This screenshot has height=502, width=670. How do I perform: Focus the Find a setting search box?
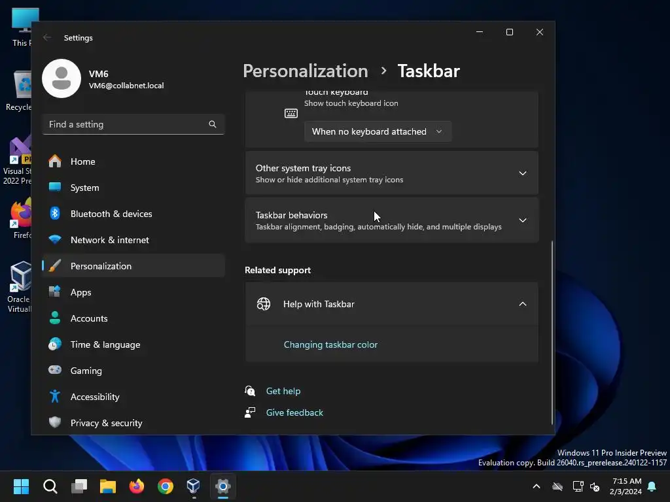(x=133, y=124)
